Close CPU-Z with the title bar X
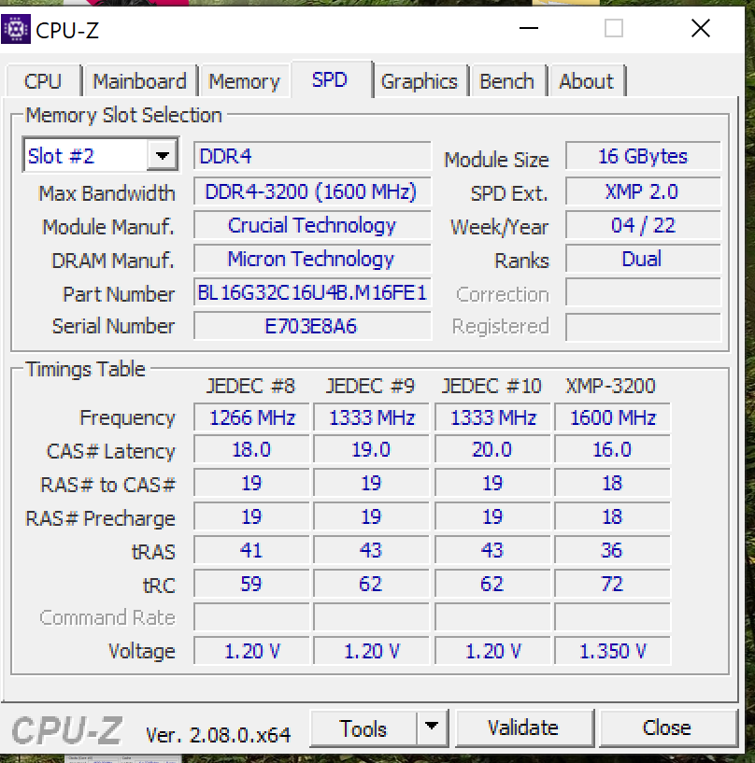The width and height of the screenshot is (755, 763). point(701,28)
